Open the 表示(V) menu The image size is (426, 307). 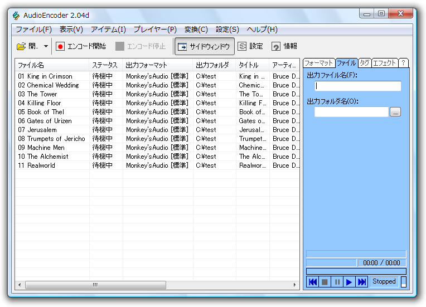point(71,30)
